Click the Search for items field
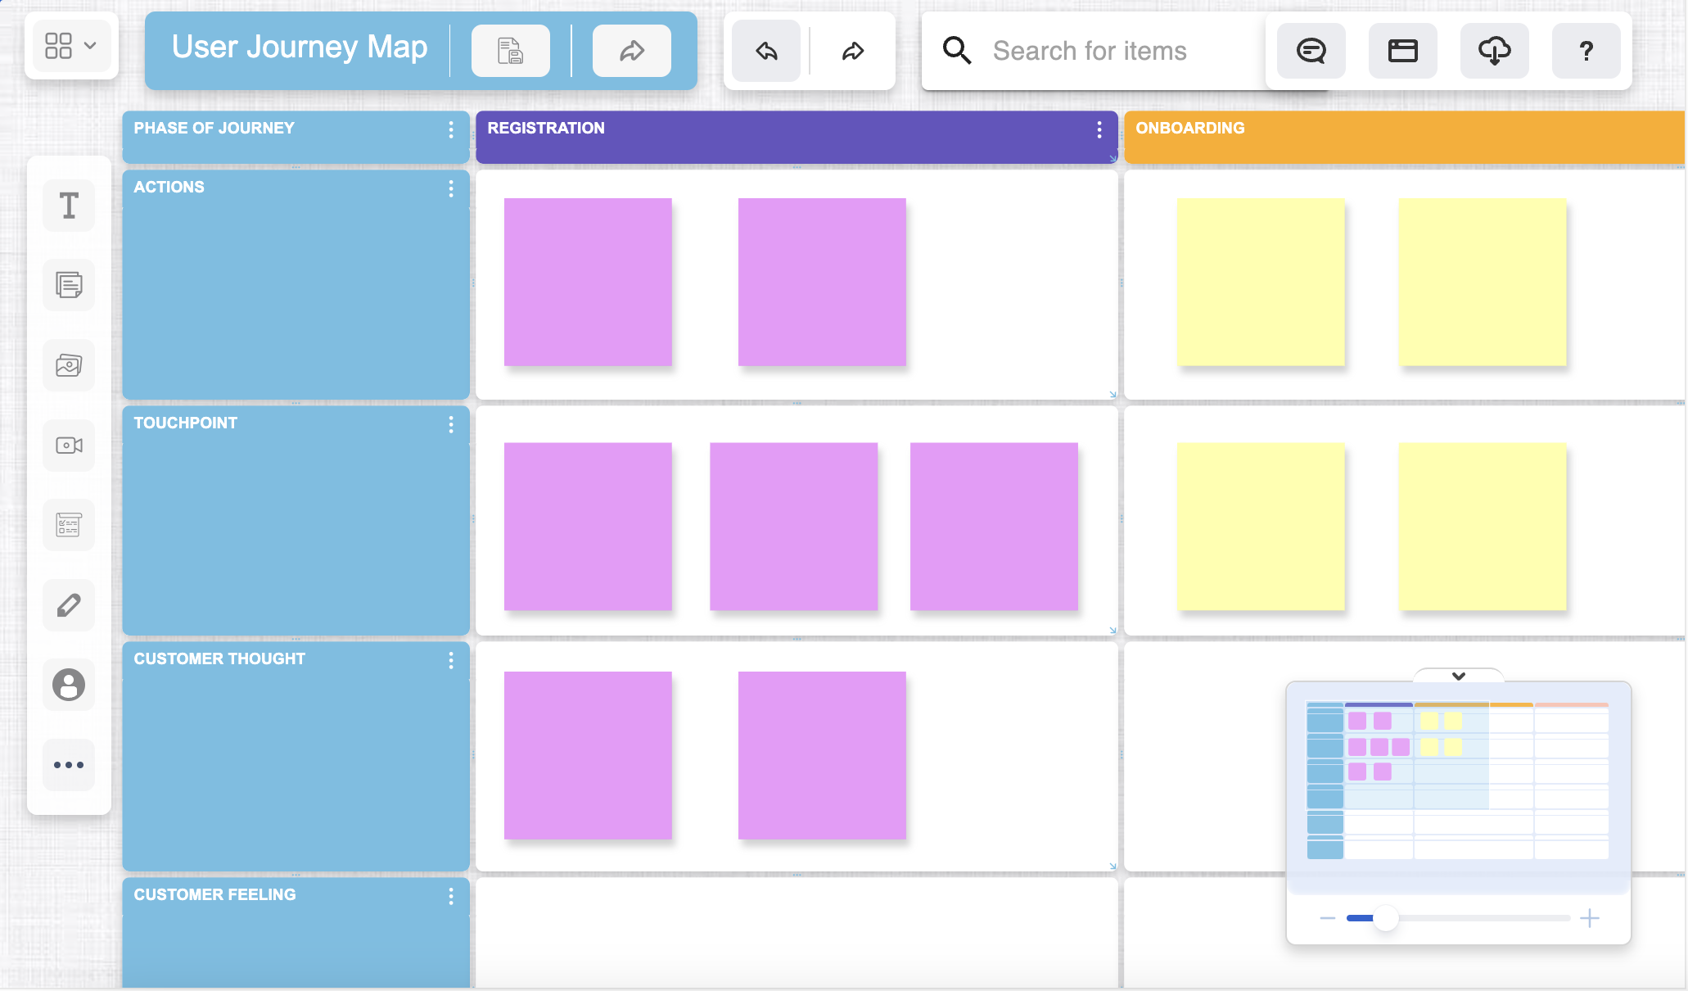This screenshot has width=1688, height=991. click(1089, 51)
